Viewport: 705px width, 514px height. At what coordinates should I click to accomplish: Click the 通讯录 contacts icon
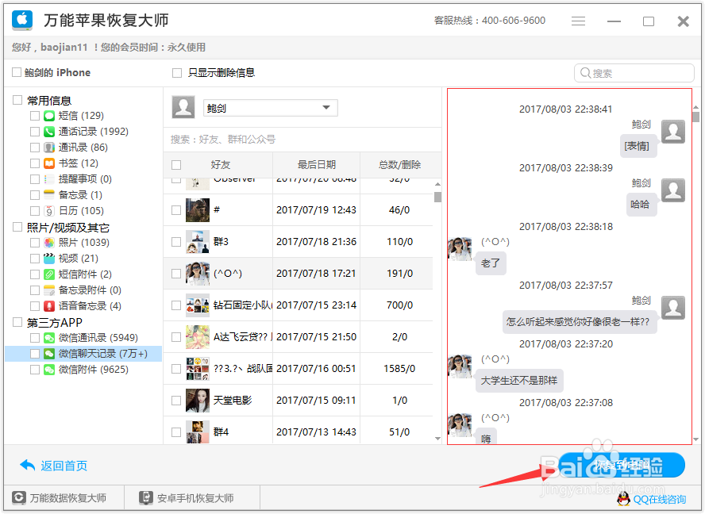(49, 148)
